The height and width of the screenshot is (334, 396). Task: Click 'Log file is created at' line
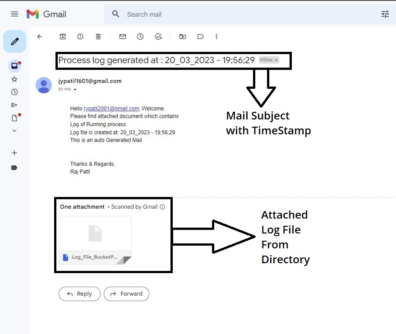(x=123, y=132)
